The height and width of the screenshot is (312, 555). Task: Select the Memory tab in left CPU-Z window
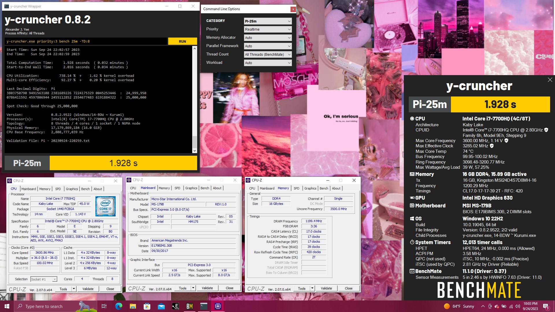(x=45, y=189)
